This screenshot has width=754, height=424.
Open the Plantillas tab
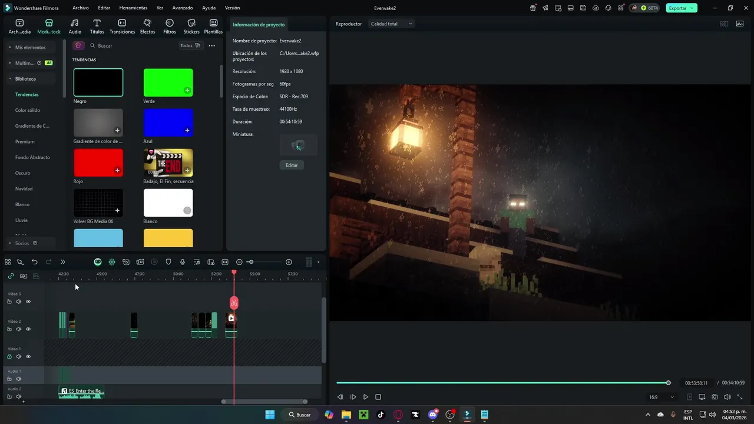213,26
